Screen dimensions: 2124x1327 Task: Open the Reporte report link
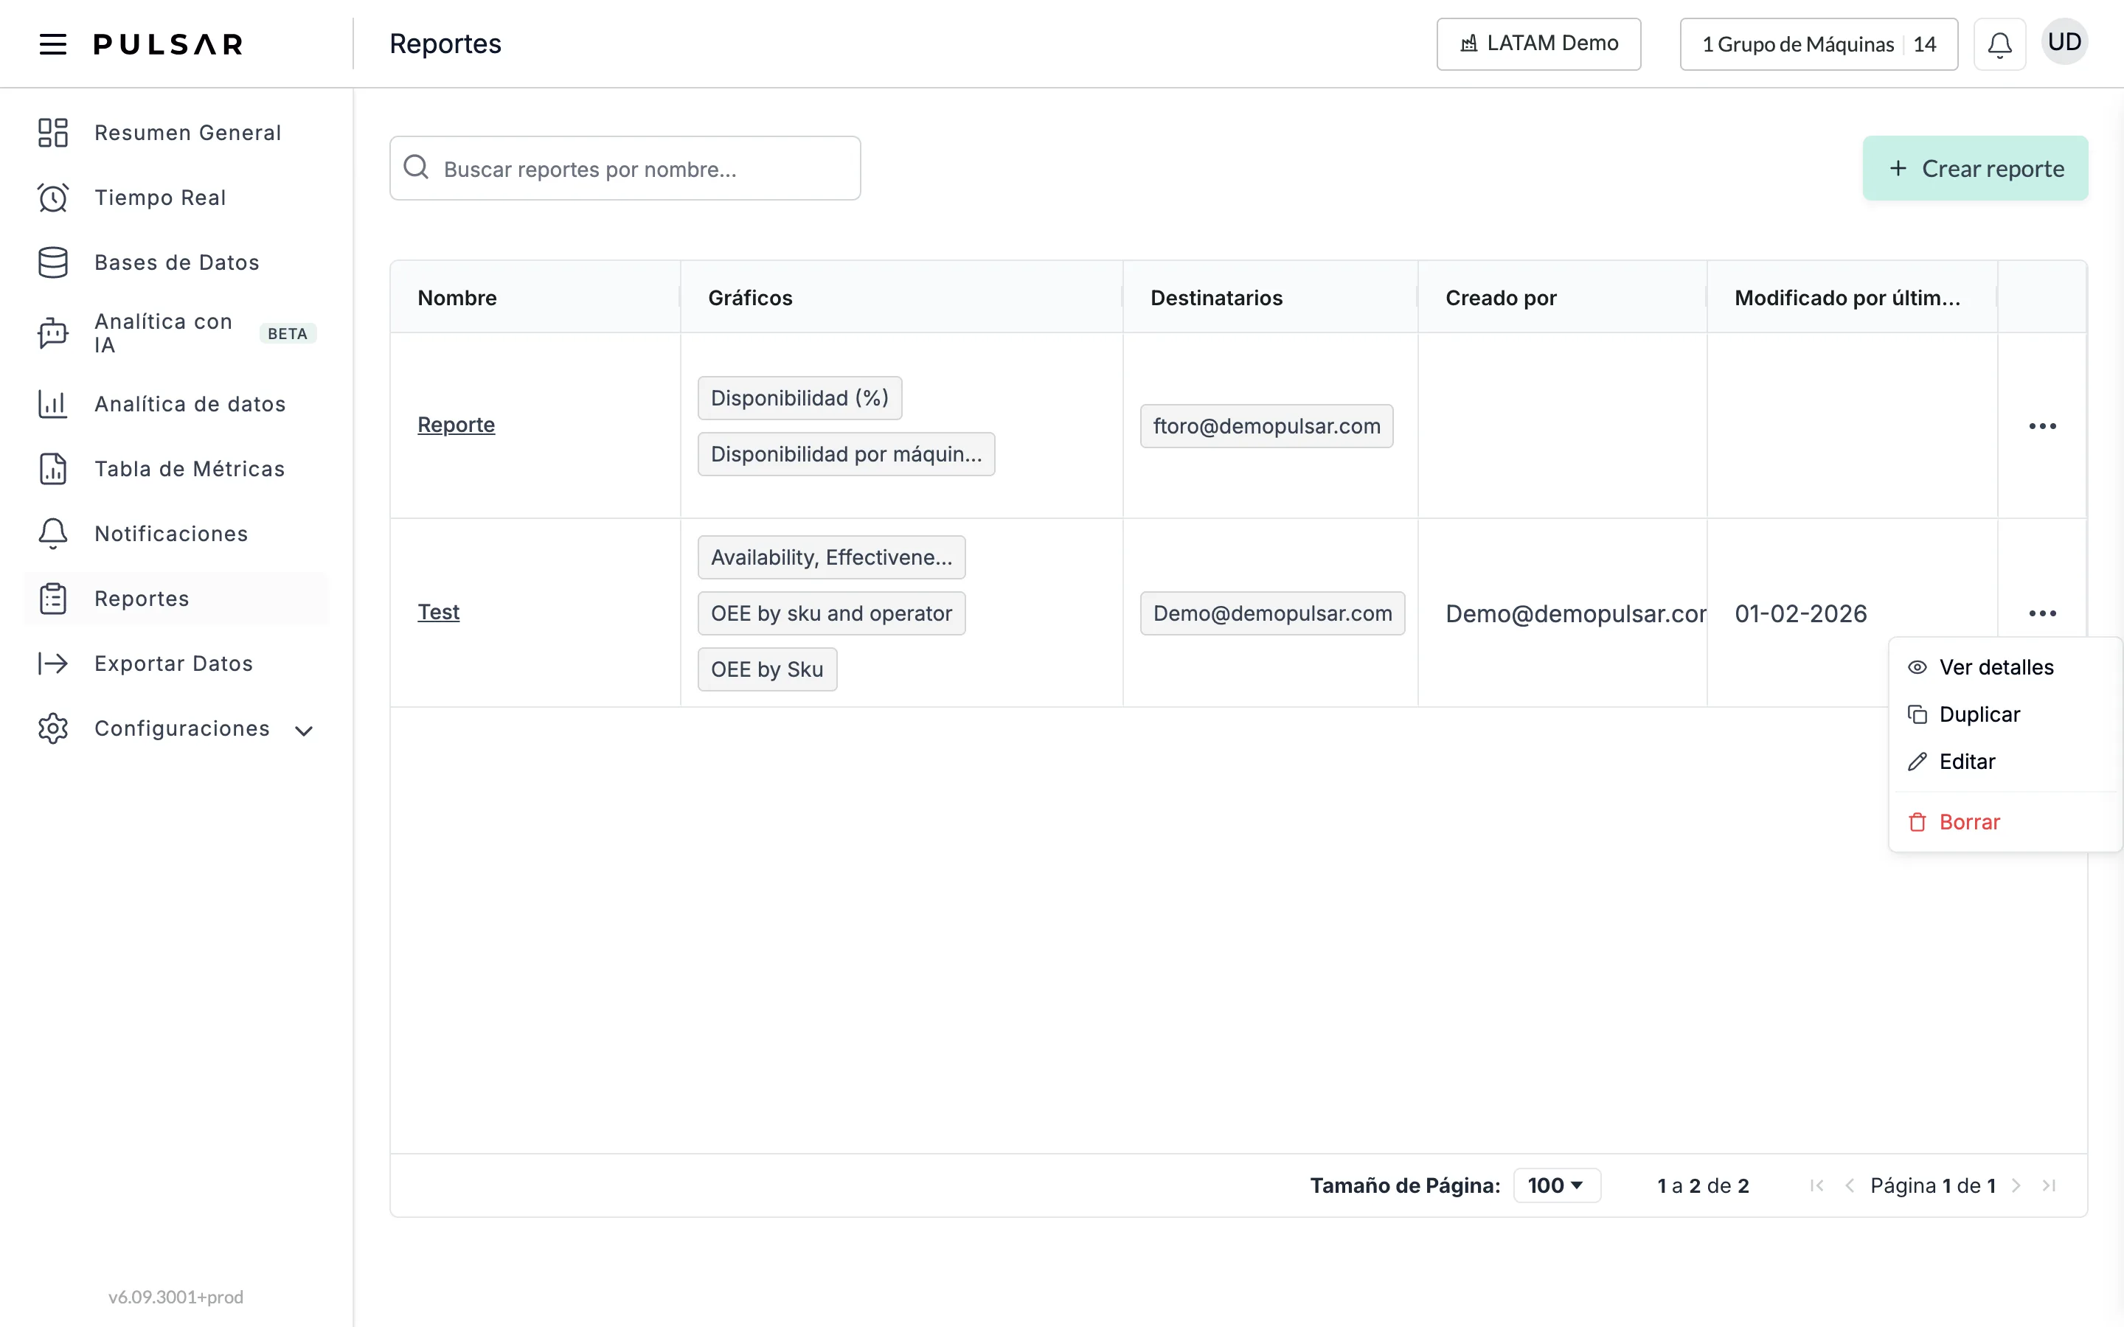pos(457,425)
